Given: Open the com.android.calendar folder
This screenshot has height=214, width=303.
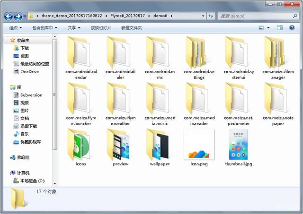Looking at the screenshot, I should [x=81, y=58].
